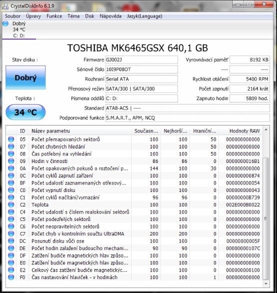
Task: Click the TOSHIBA MK6465GSX 640,1 GB title
Action: click(x=137, y=48)
